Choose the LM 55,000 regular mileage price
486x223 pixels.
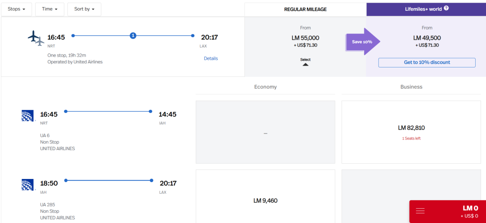pos(305,38)
